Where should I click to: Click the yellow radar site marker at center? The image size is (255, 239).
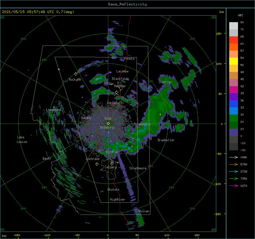pos(108,124)
